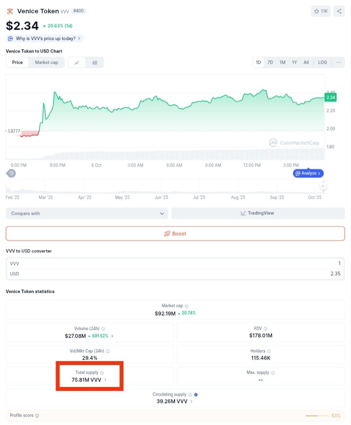
Task: Set chart range to 1M
Action: pyautogui.click(x=282, y=62)
